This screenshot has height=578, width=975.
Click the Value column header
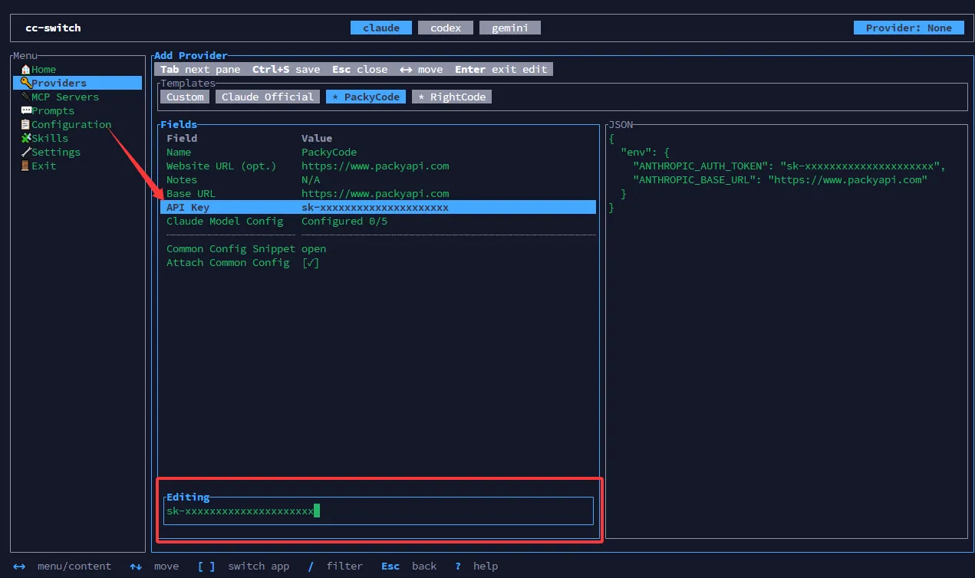(317, 138)
